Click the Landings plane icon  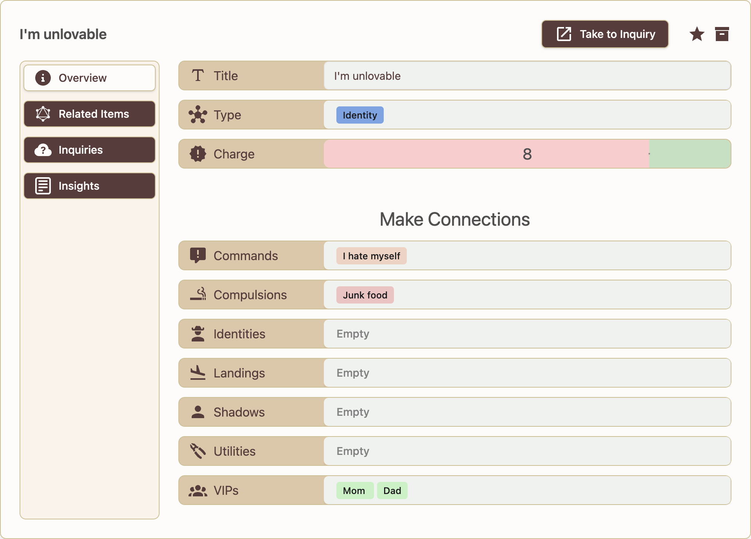coord(198,372)
